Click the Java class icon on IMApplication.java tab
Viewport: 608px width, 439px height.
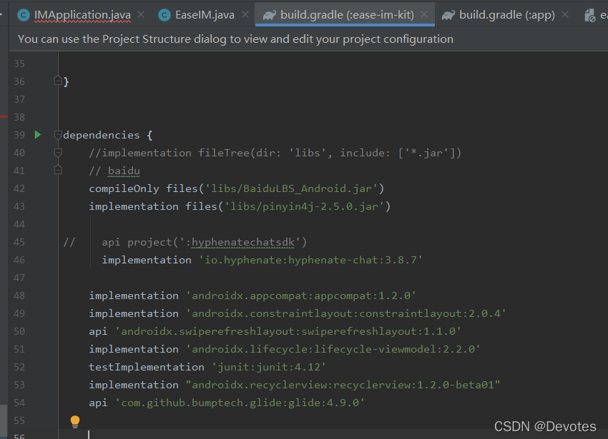(24, 15)
